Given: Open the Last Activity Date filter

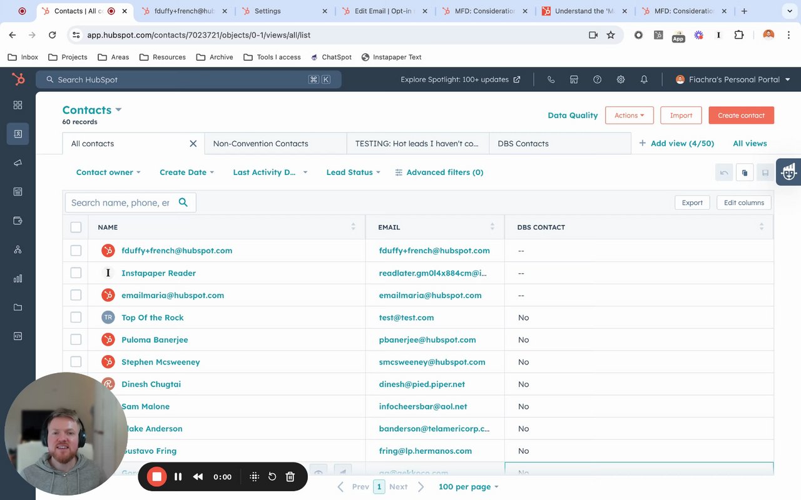Looking at the screenshot, I should 270,172.
